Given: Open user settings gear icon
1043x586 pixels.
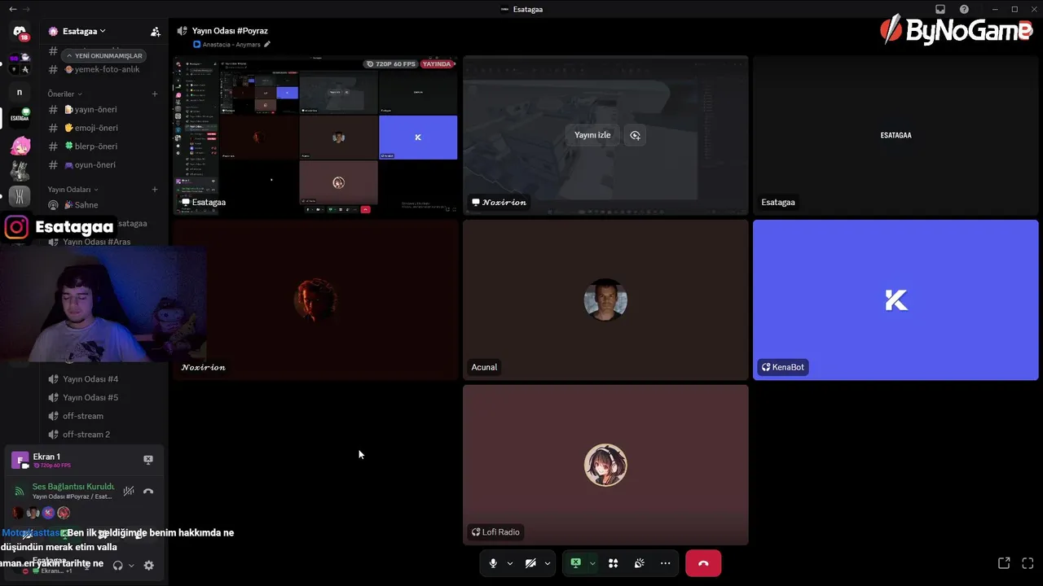Looking at the screenshot, I should [148, 565].
